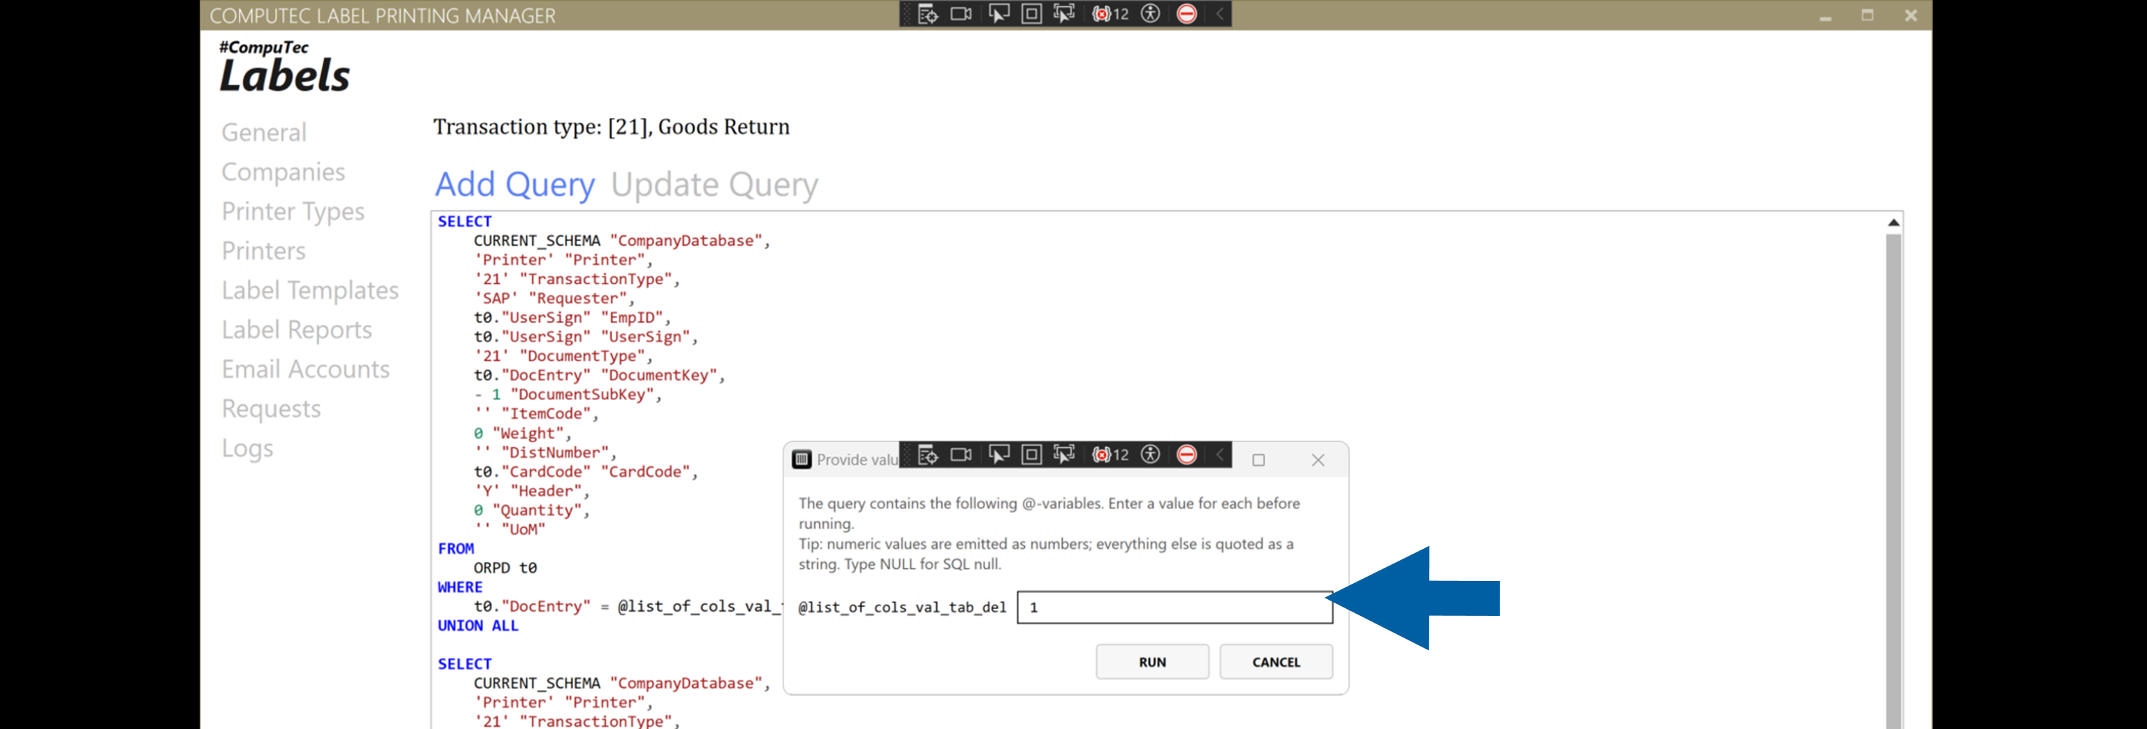Image resolution: width=2147 pixels, height=729 pixels.
Task: Click the #CompuTec Labels logo
Action: (284, 66)
